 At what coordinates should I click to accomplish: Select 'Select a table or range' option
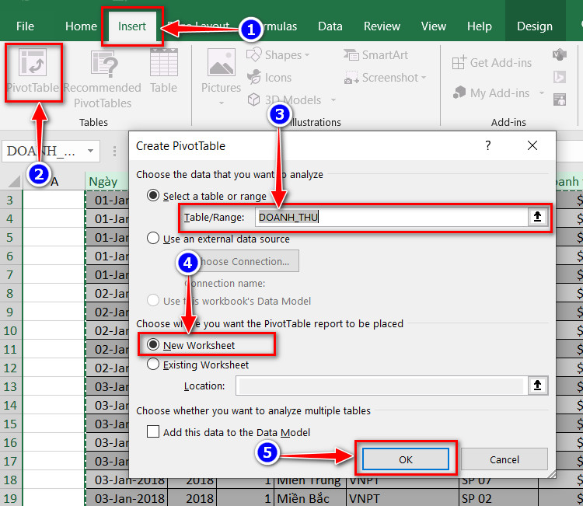coord(153,196)
